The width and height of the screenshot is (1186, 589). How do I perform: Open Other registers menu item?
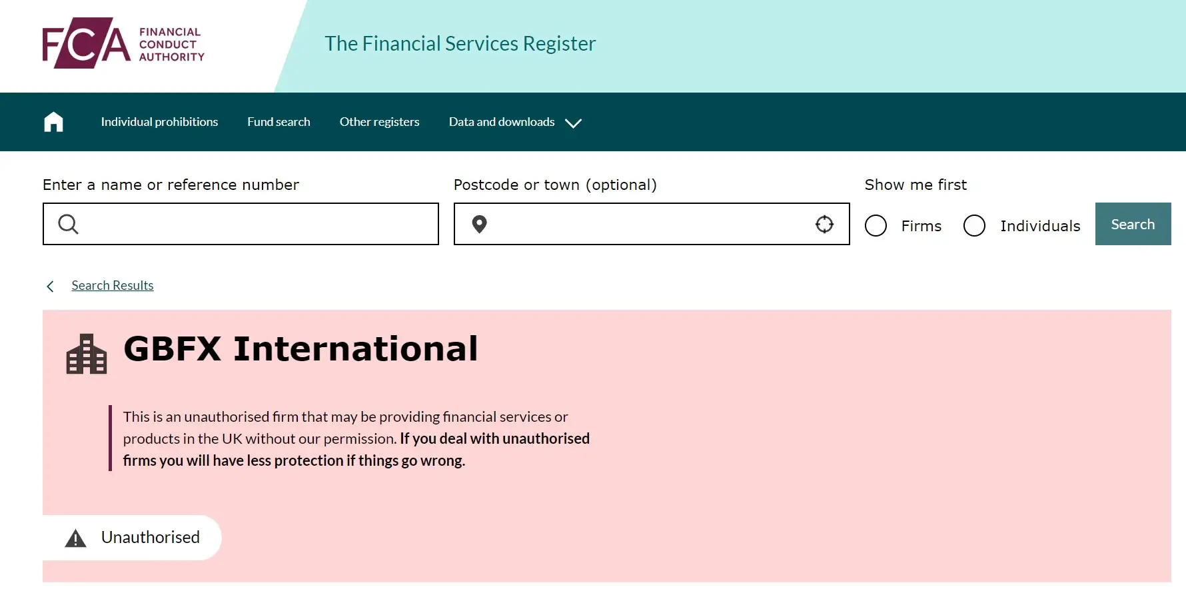coord(379,122)
